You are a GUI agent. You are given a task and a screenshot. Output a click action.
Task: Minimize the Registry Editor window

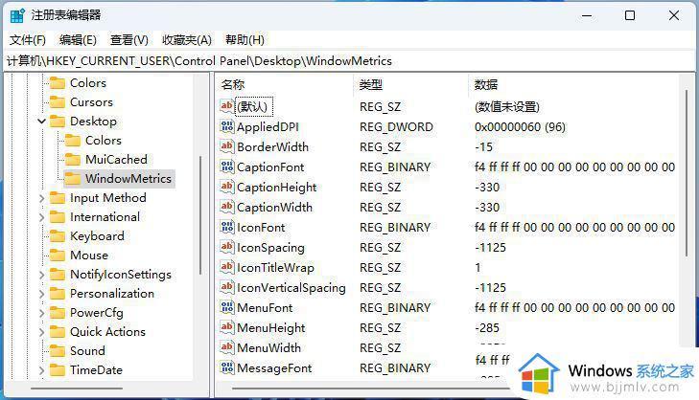pos(587,15)
